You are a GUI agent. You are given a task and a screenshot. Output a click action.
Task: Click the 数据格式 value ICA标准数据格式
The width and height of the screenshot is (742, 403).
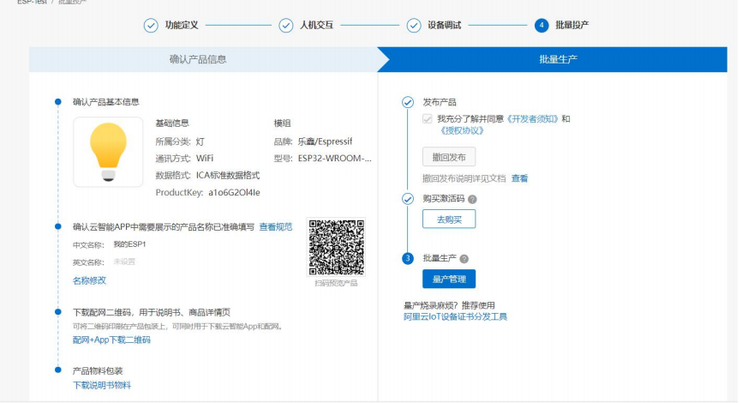pos(228,175)
